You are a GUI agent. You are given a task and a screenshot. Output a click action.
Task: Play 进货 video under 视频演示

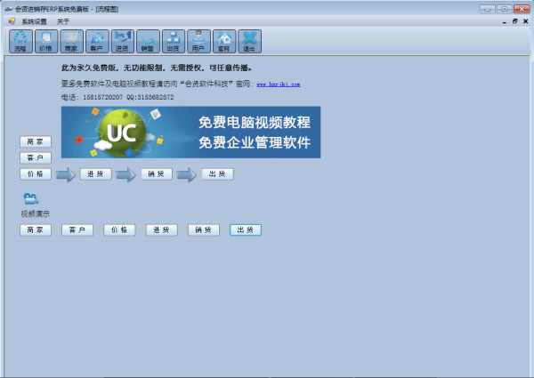[162, 230]
